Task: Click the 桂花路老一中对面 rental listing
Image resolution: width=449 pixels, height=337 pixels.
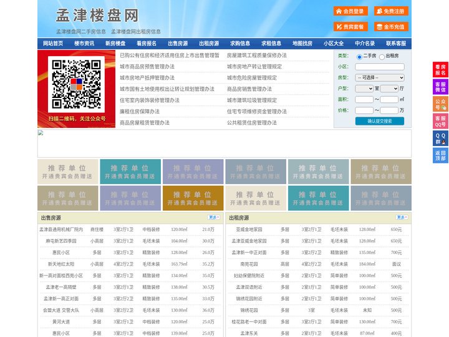Action: pyautogui.click(x=249, y=321)
